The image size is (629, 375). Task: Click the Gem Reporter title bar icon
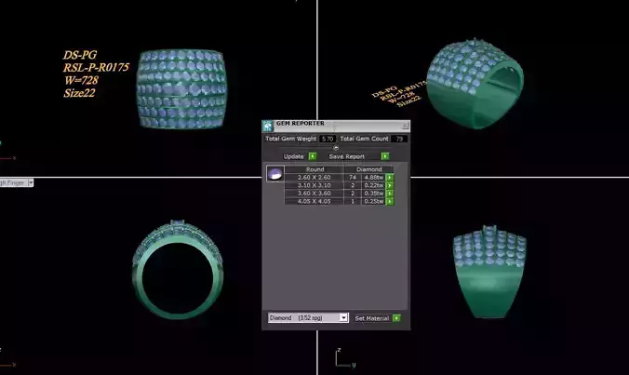point(268,126)
